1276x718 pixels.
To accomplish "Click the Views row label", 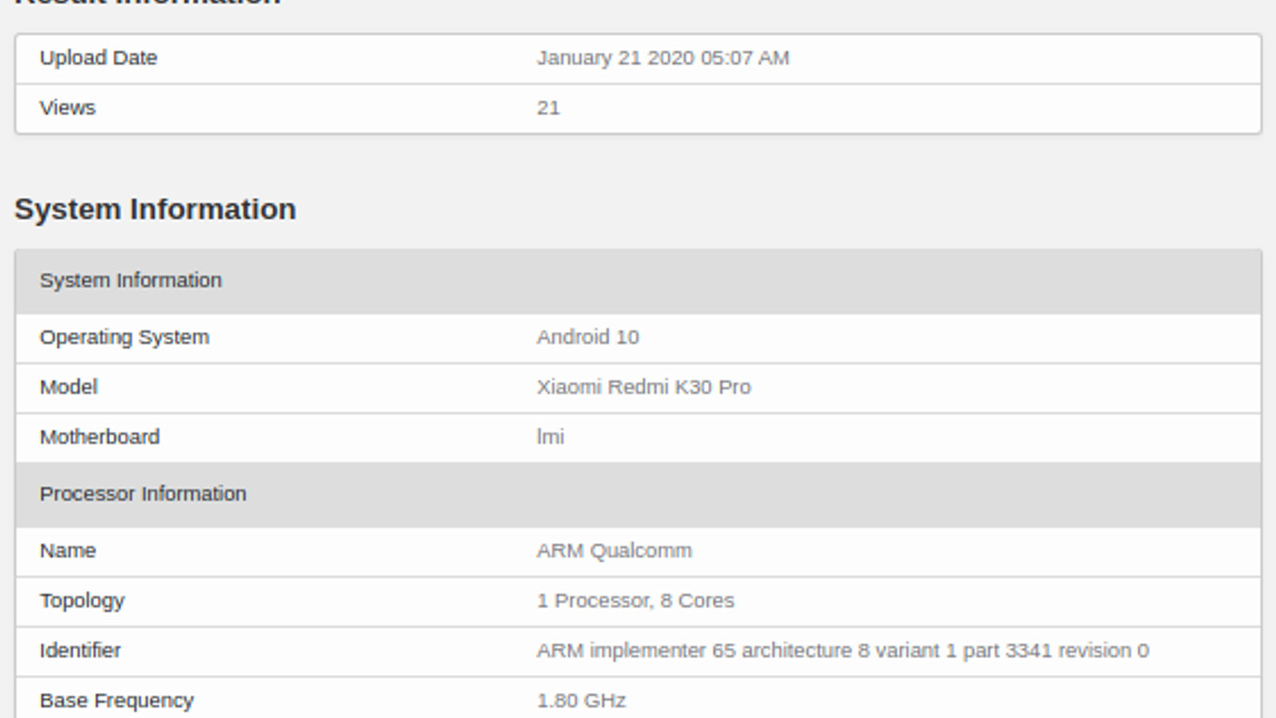I will [68, 108].
